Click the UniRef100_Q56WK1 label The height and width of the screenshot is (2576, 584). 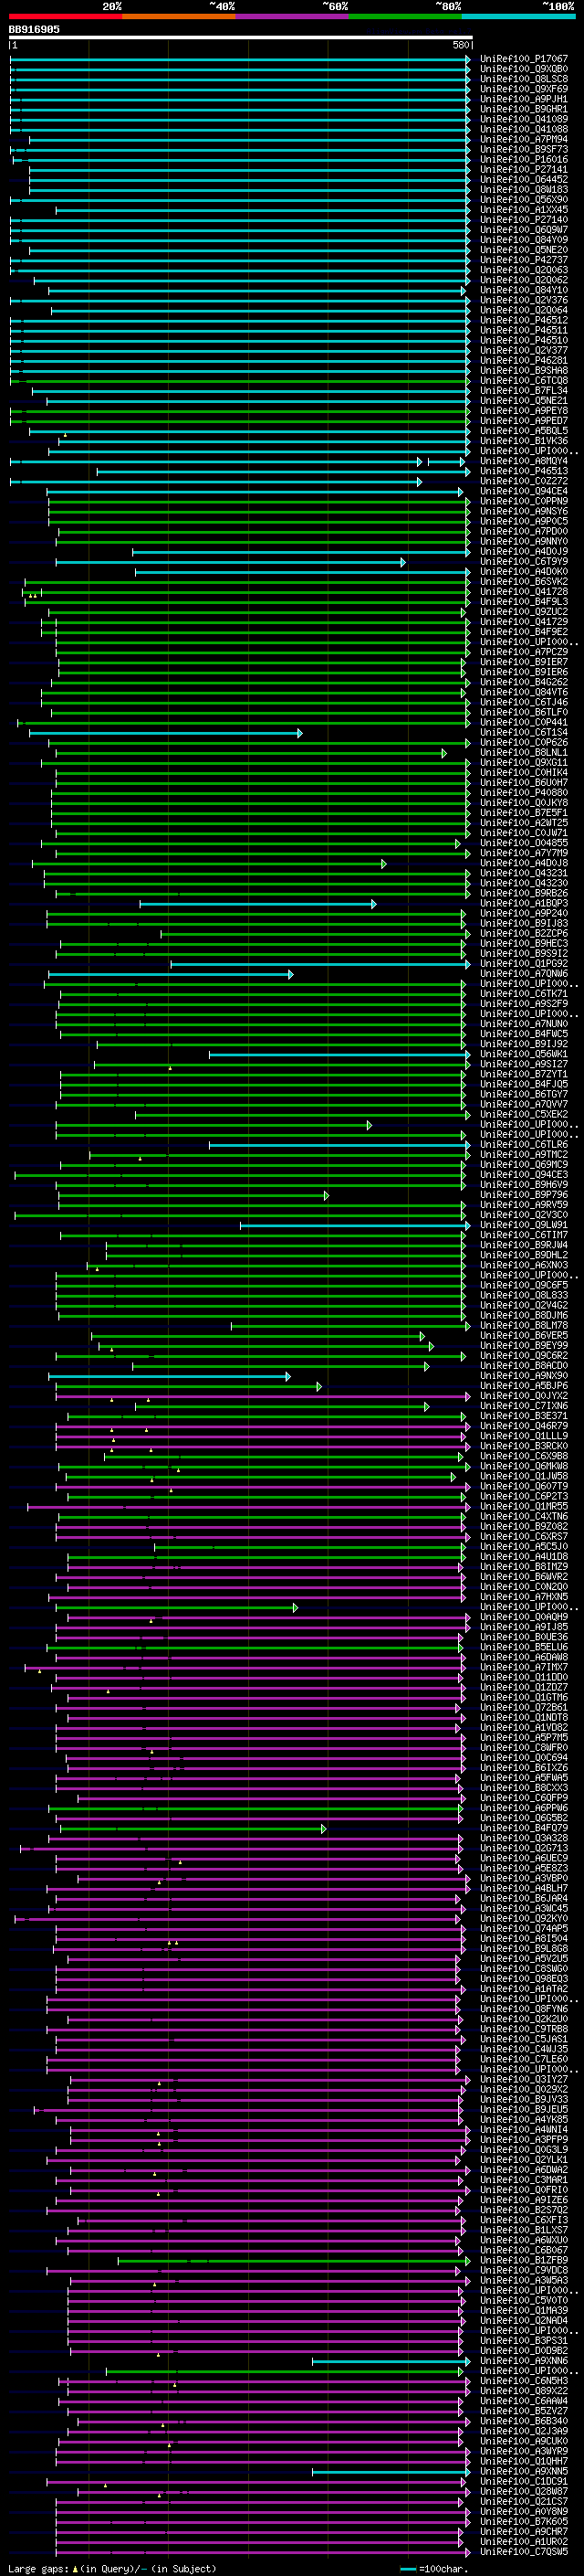pos(523,1054)
